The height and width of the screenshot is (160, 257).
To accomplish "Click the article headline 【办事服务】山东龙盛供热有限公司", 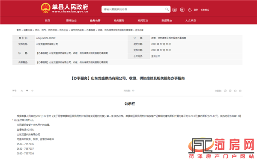I will click(x=128, y=78).
